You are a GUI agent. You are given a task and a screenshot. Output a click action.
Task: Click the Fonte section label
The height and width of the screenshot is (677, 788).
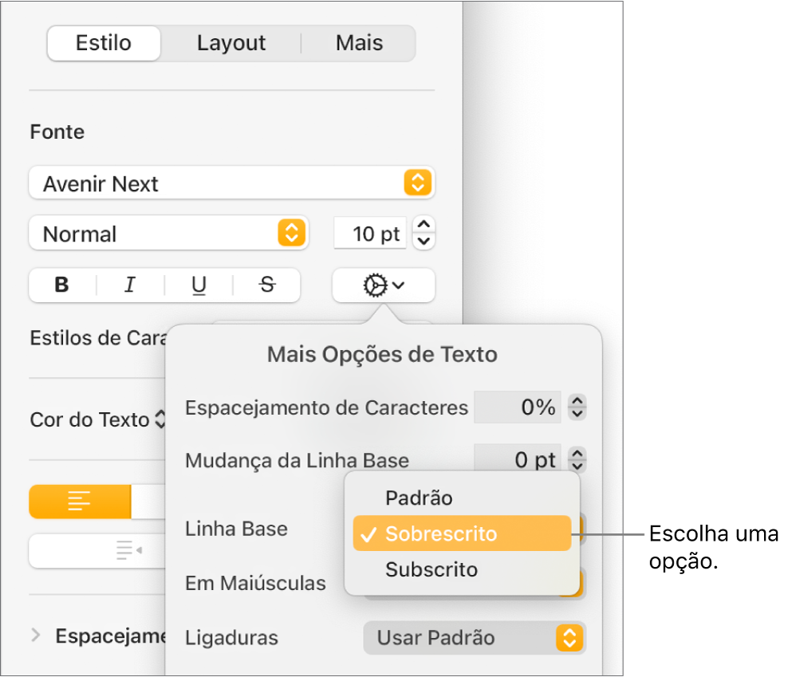57,132
